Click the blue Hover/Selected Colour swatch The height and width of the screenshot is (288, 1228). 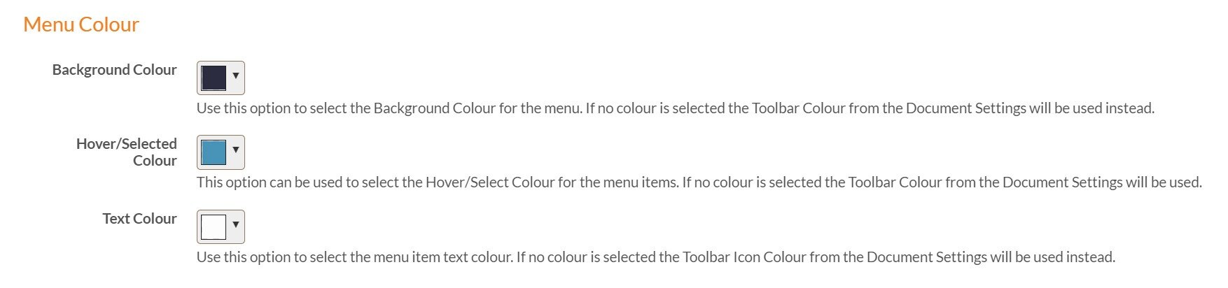(x=214, y=152)
